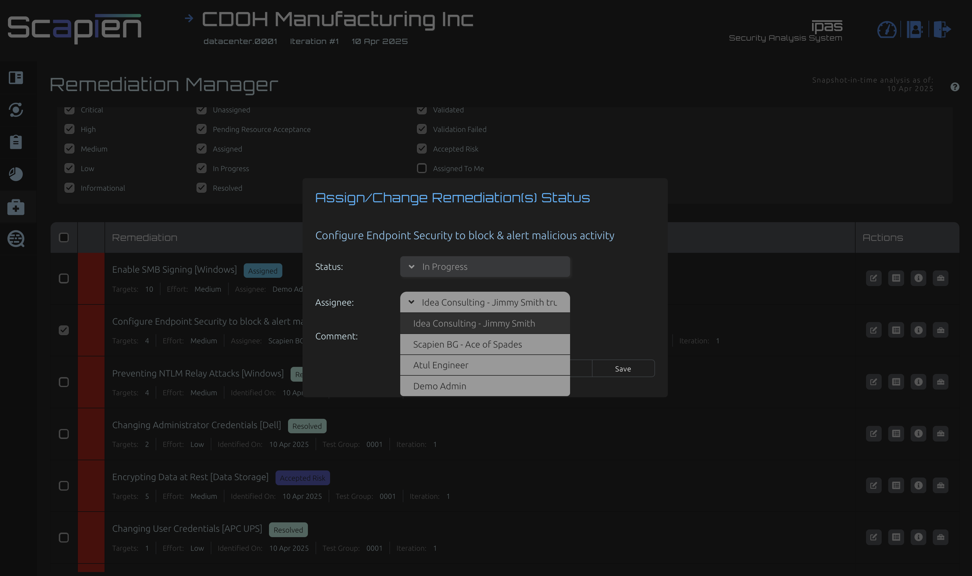Select the clipboard report icon in sidebar
The width and height of the screenshot is (972, 576).
(16, 142)
